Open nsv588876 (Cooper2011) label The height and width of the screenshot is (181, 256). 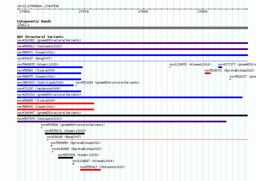[x=36, y=107]
